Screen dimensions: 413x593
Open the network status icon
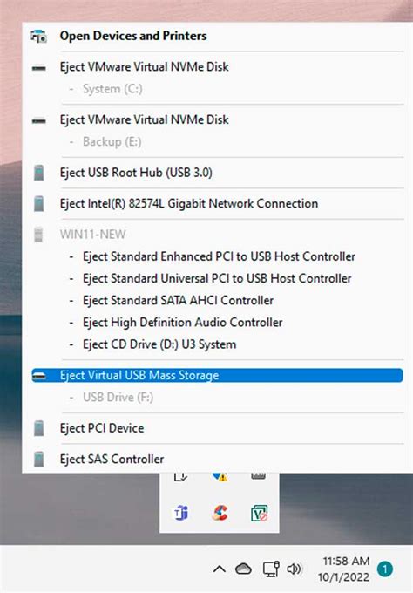[x=271, y=569]
